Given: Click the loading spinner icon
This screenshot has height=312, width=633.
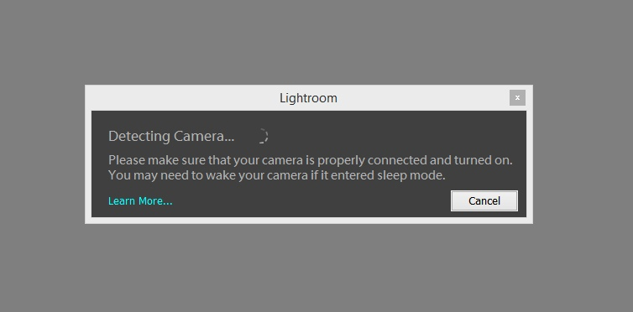Looking at the screenshot, I should (x=262, y=136).
